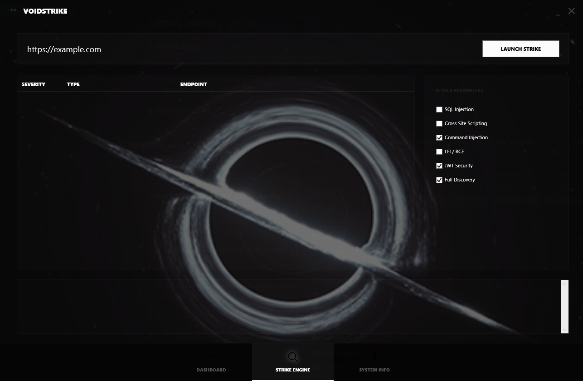Image resolution: width=583 pixels, height=381 pixels.
Task: Switch to the System Info tab
Action: (374, 362)
